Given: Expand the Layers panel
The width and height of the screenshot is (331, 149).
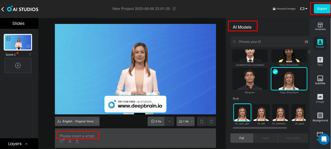Looking at the screenshot, I should tap(18, 144).
